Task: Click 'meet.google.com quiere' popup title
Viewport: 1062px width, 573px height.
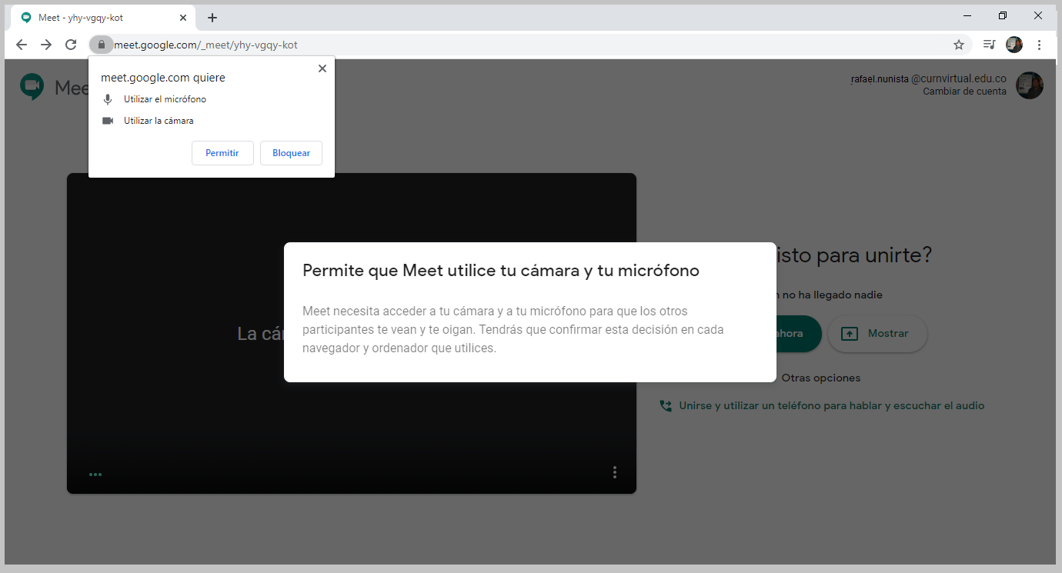Action: (x=163, y=78)
